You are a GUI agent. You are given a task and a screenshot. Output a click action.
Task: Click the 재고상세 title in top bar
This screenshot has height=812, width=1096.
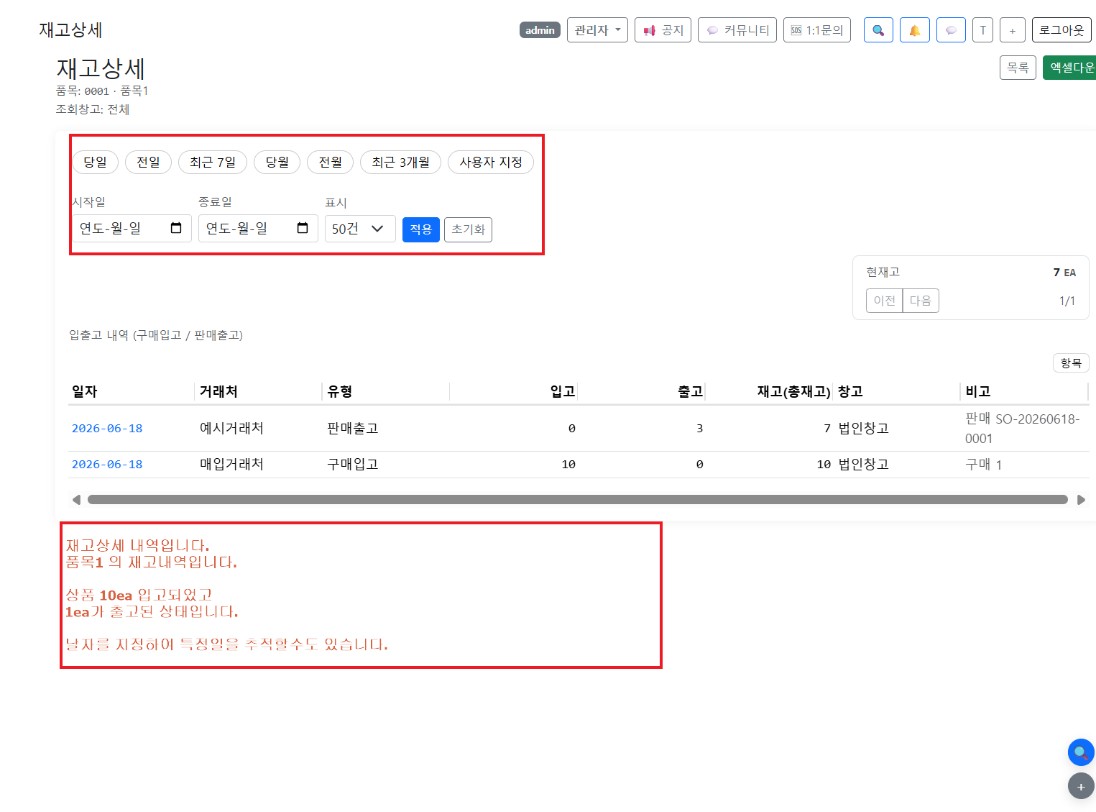point(70,30)
